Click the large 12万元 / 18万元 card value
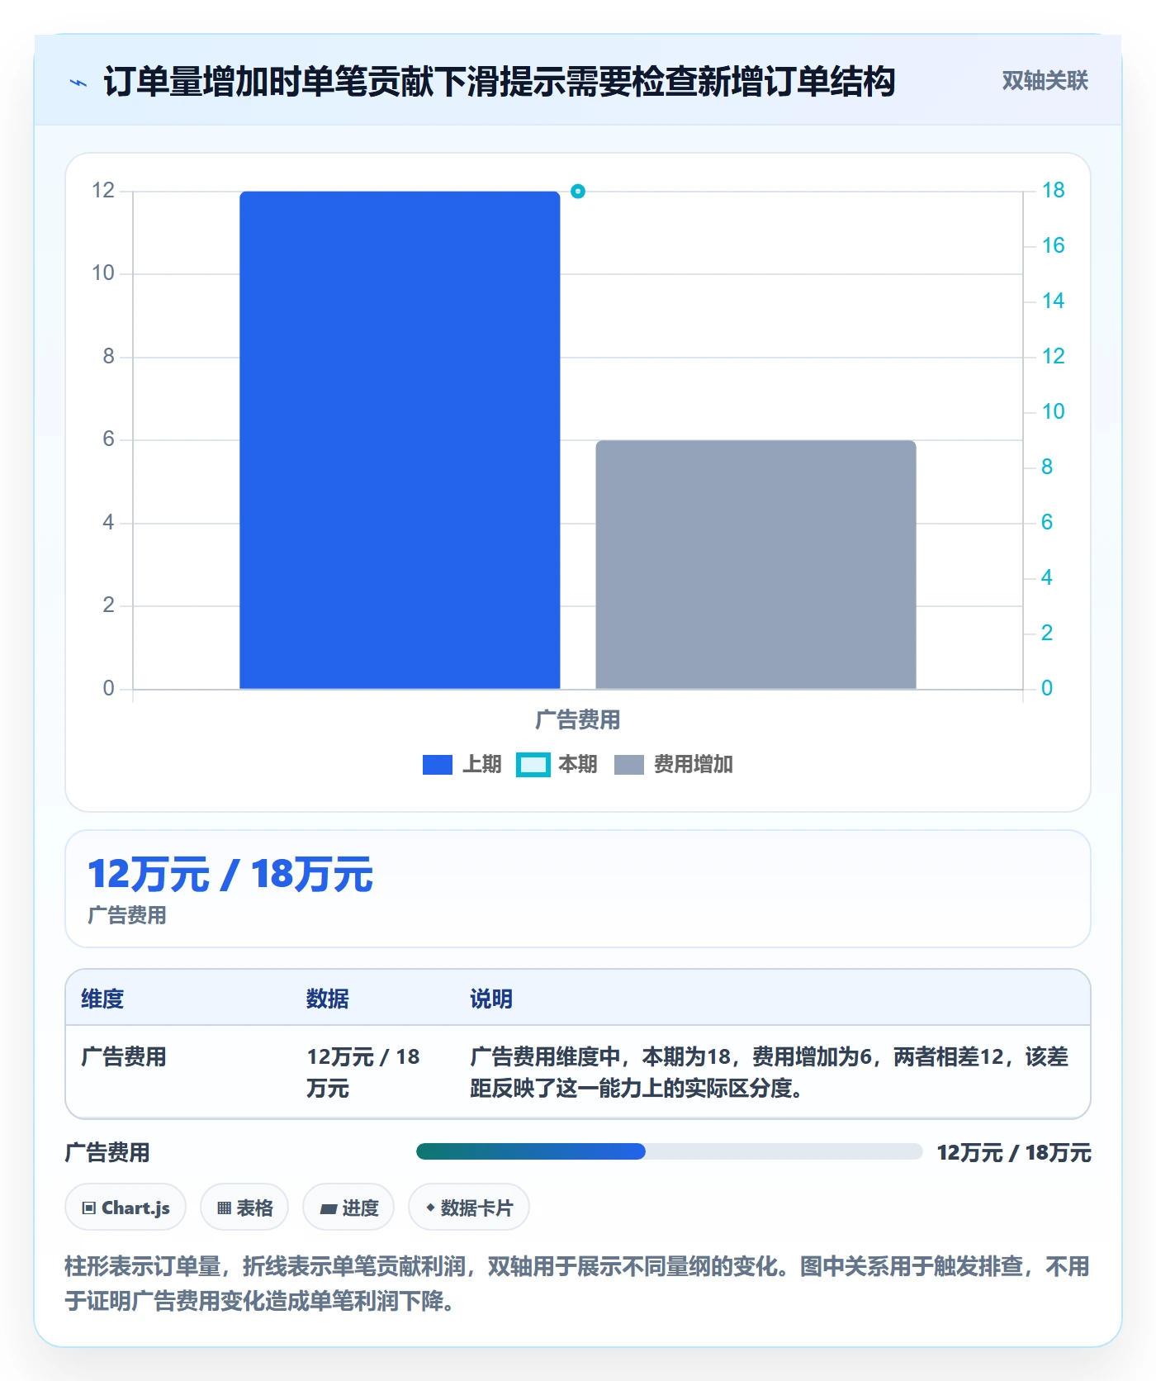The image size is (1156, 1381). (230, 875)
